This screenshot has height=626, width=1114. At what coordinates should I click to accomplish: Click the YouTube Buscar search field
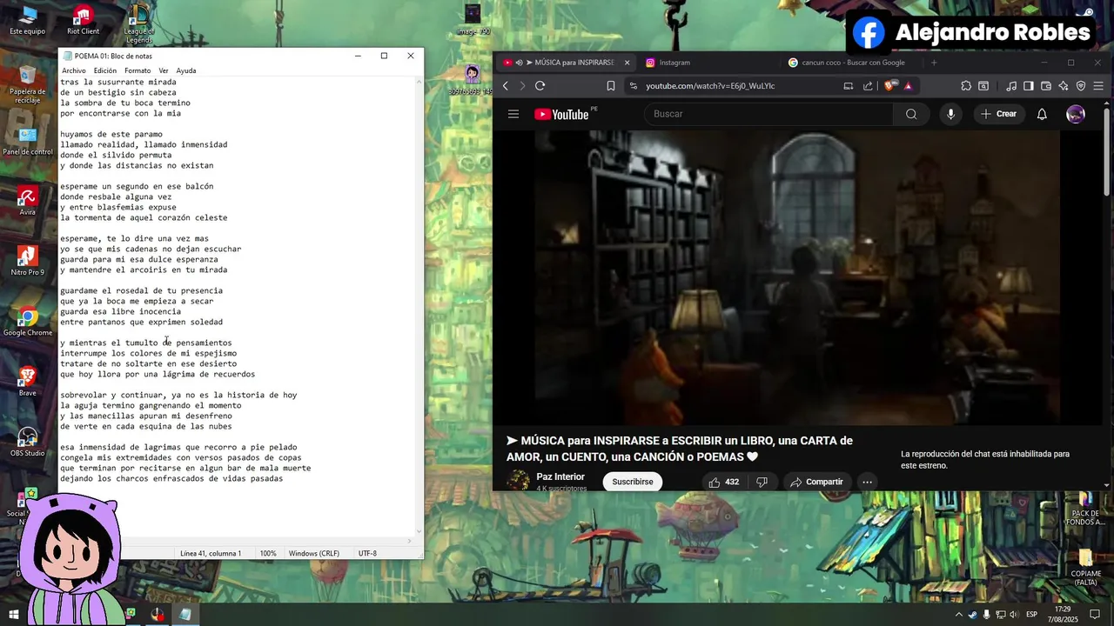(768, 114)
